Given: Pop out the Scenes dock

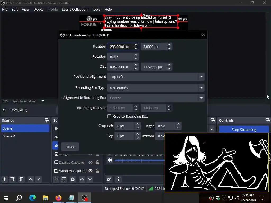Looking at the screenshot, I should [47, 120].
